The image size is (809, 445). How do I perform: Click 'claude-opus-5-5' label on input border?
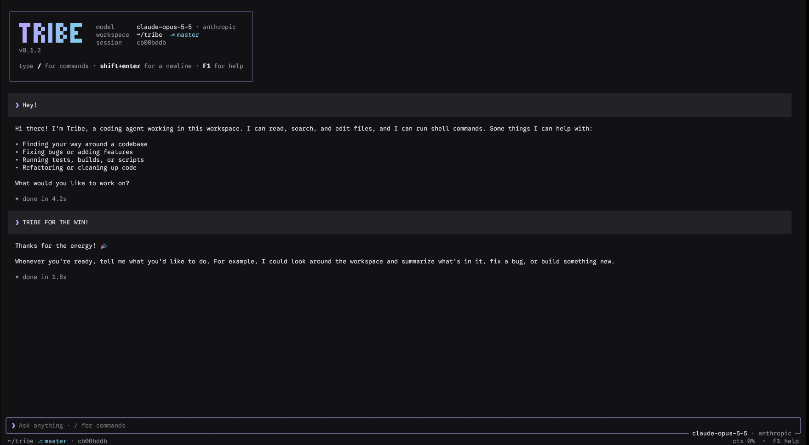(x=720, y=434)
